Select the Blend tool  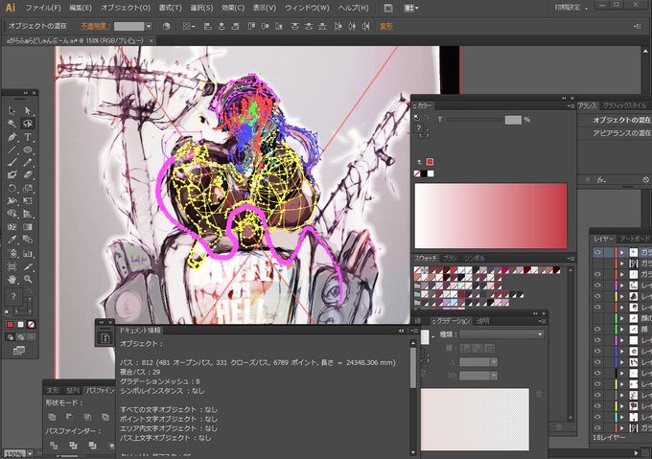(x=28, y=240)
